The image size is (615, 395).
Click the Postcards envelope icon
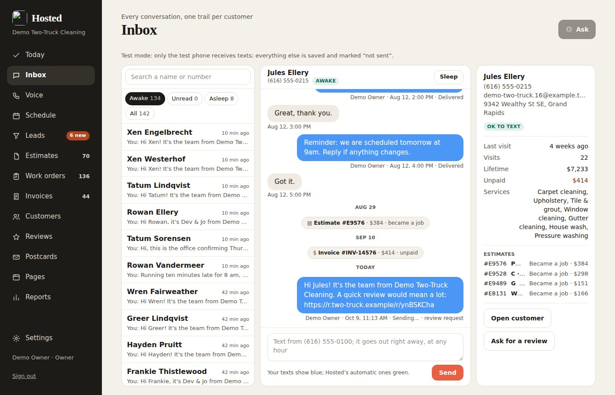coord(16,257)
